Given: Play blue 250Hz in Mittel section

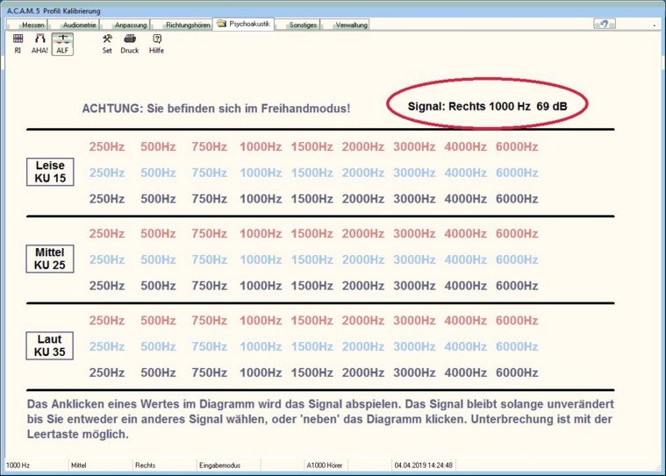Looking at the screenshot, I should [x=106, y=259].
